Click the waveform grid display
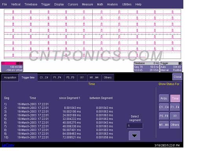Viewport: 201px width, 151px height. pos(92,34)
